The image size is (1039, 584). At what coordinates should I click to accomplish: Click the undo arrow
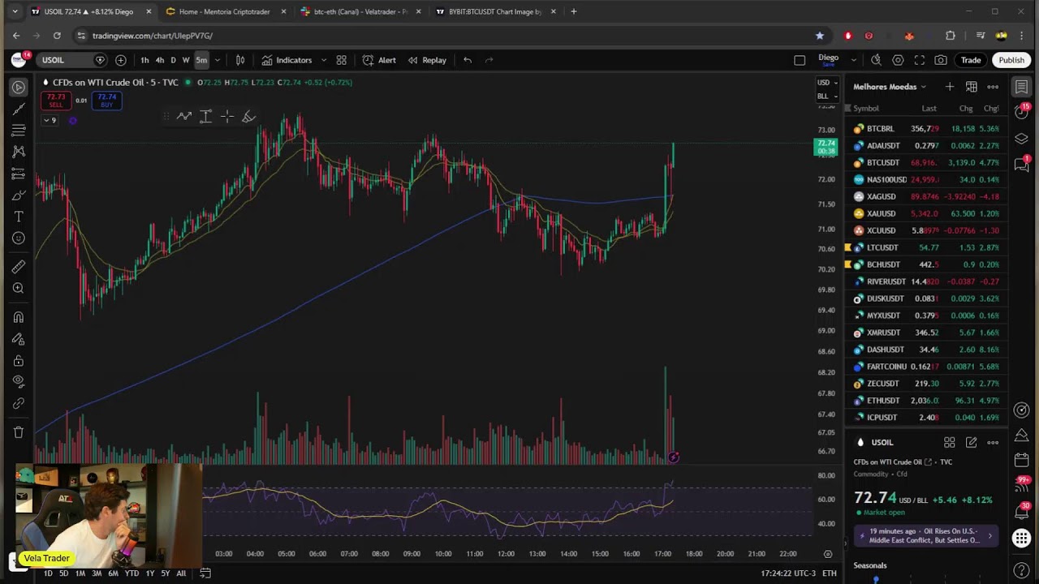468,60
